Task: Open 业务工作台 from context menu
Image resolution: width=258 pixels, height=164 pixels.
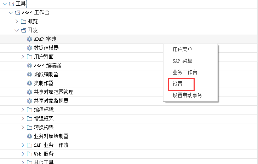Action: (185, 72)
